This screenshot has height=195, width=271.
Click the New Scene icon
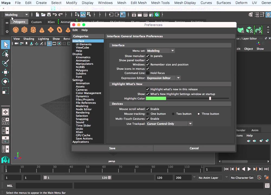coord(37,15)
